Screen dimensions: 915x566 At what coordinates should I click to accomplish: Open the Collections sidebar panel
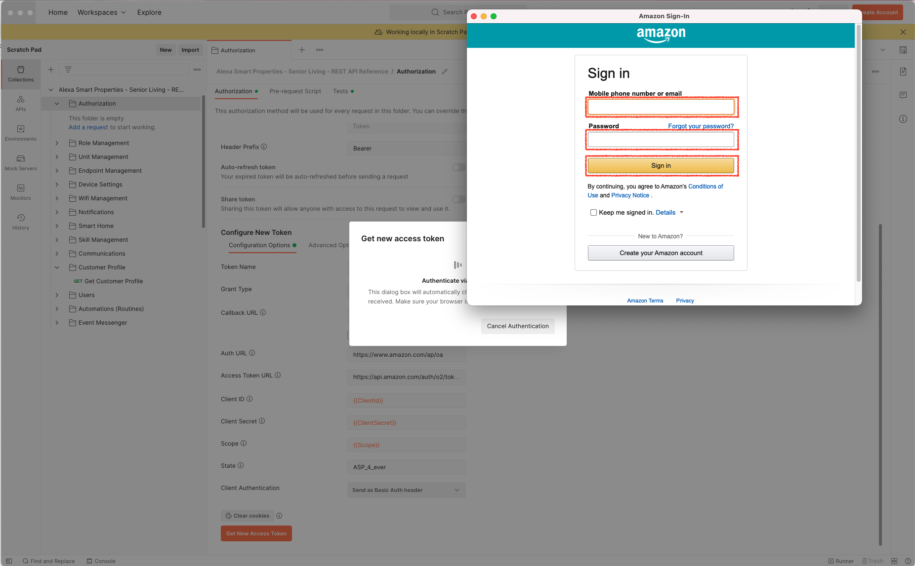coord(21,74)
